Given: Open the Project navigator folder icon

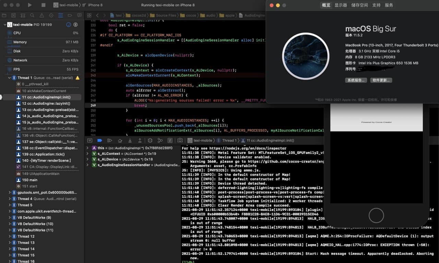Looking at the screenshot, I should click(4, 15).
